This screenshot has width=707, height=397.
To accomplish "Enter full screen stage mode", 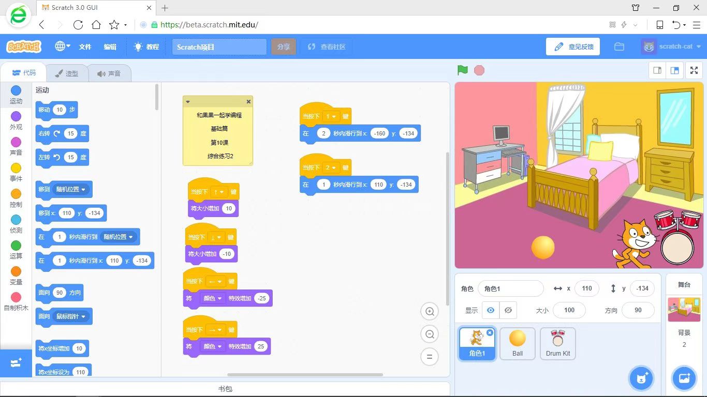I will [x=694, y=71].
